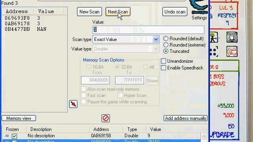The height and width of the screenshot is (142, 253).
Task: Toggle Pause the game while scanning
Action: click(83, 102)
